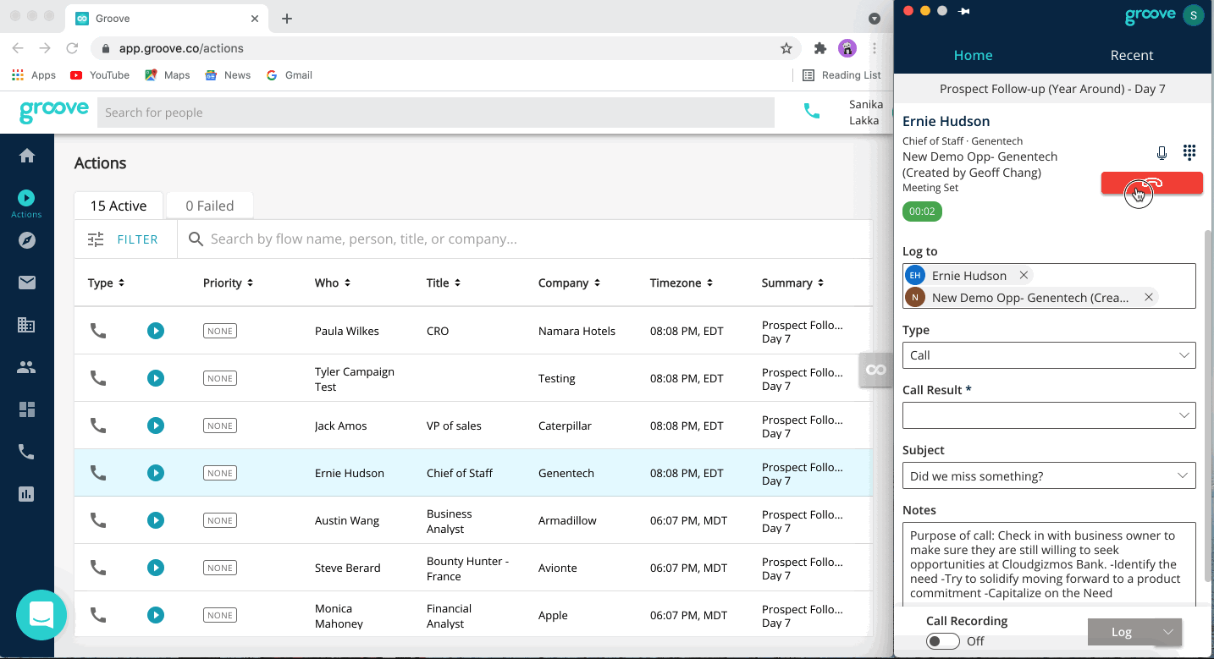
Task: Open the phone Dialer sidebar icon
Action: tap(27, 452)
